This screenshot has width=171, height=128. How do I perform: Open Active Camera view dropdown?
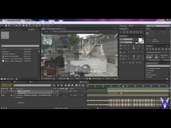click(98, 79)
